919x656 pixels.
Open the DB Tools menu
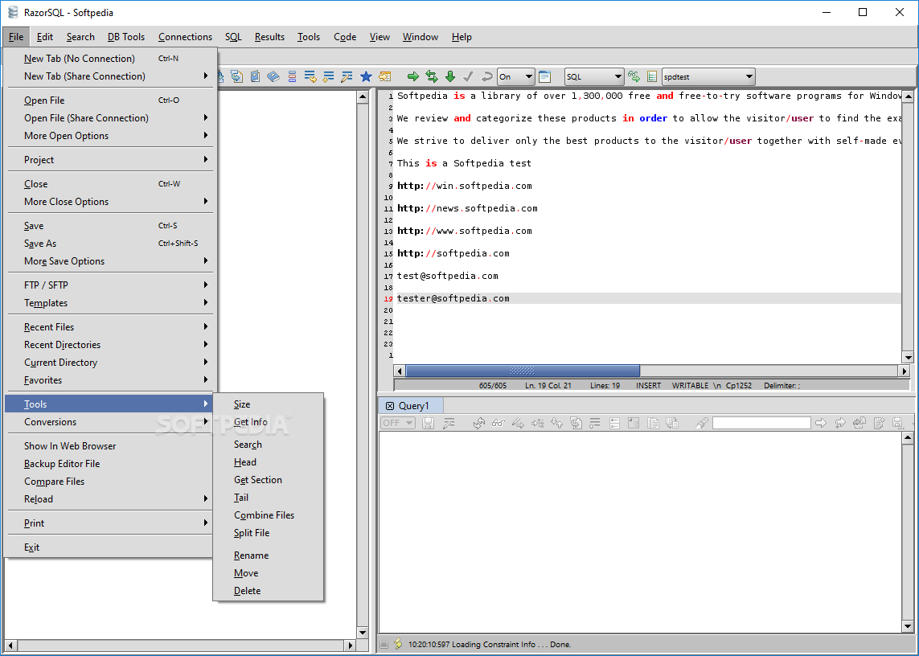(126, 37)
